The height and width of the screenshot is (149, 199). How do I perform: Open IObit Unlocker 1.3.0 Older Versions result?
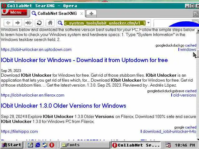63,106
